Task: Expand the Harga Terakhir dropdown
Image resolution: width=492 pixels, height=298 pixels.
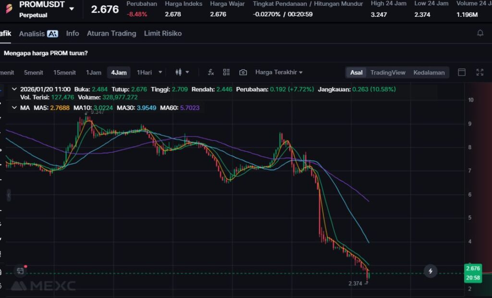Action: (279, 73)
